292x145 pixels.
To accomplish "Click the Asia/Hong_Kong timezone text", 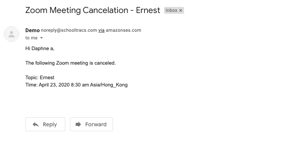I will pyautogui.click(x=109, y=85).
